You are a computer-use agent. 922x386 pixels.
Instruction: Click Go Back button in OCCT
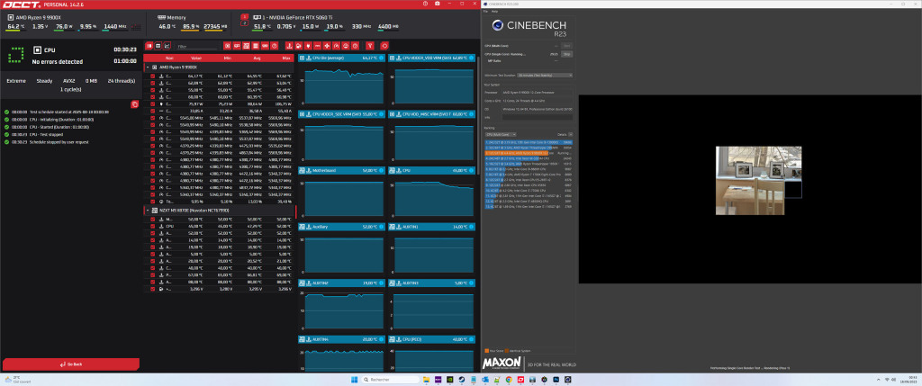click(71, 364)
